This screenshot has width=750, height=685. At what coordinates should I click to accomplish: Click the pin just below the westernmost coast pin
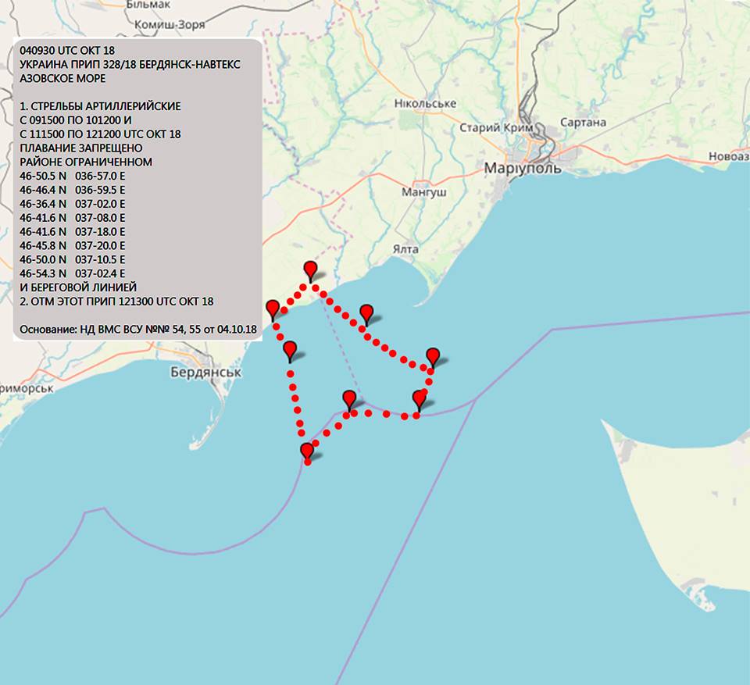[290, 351]
